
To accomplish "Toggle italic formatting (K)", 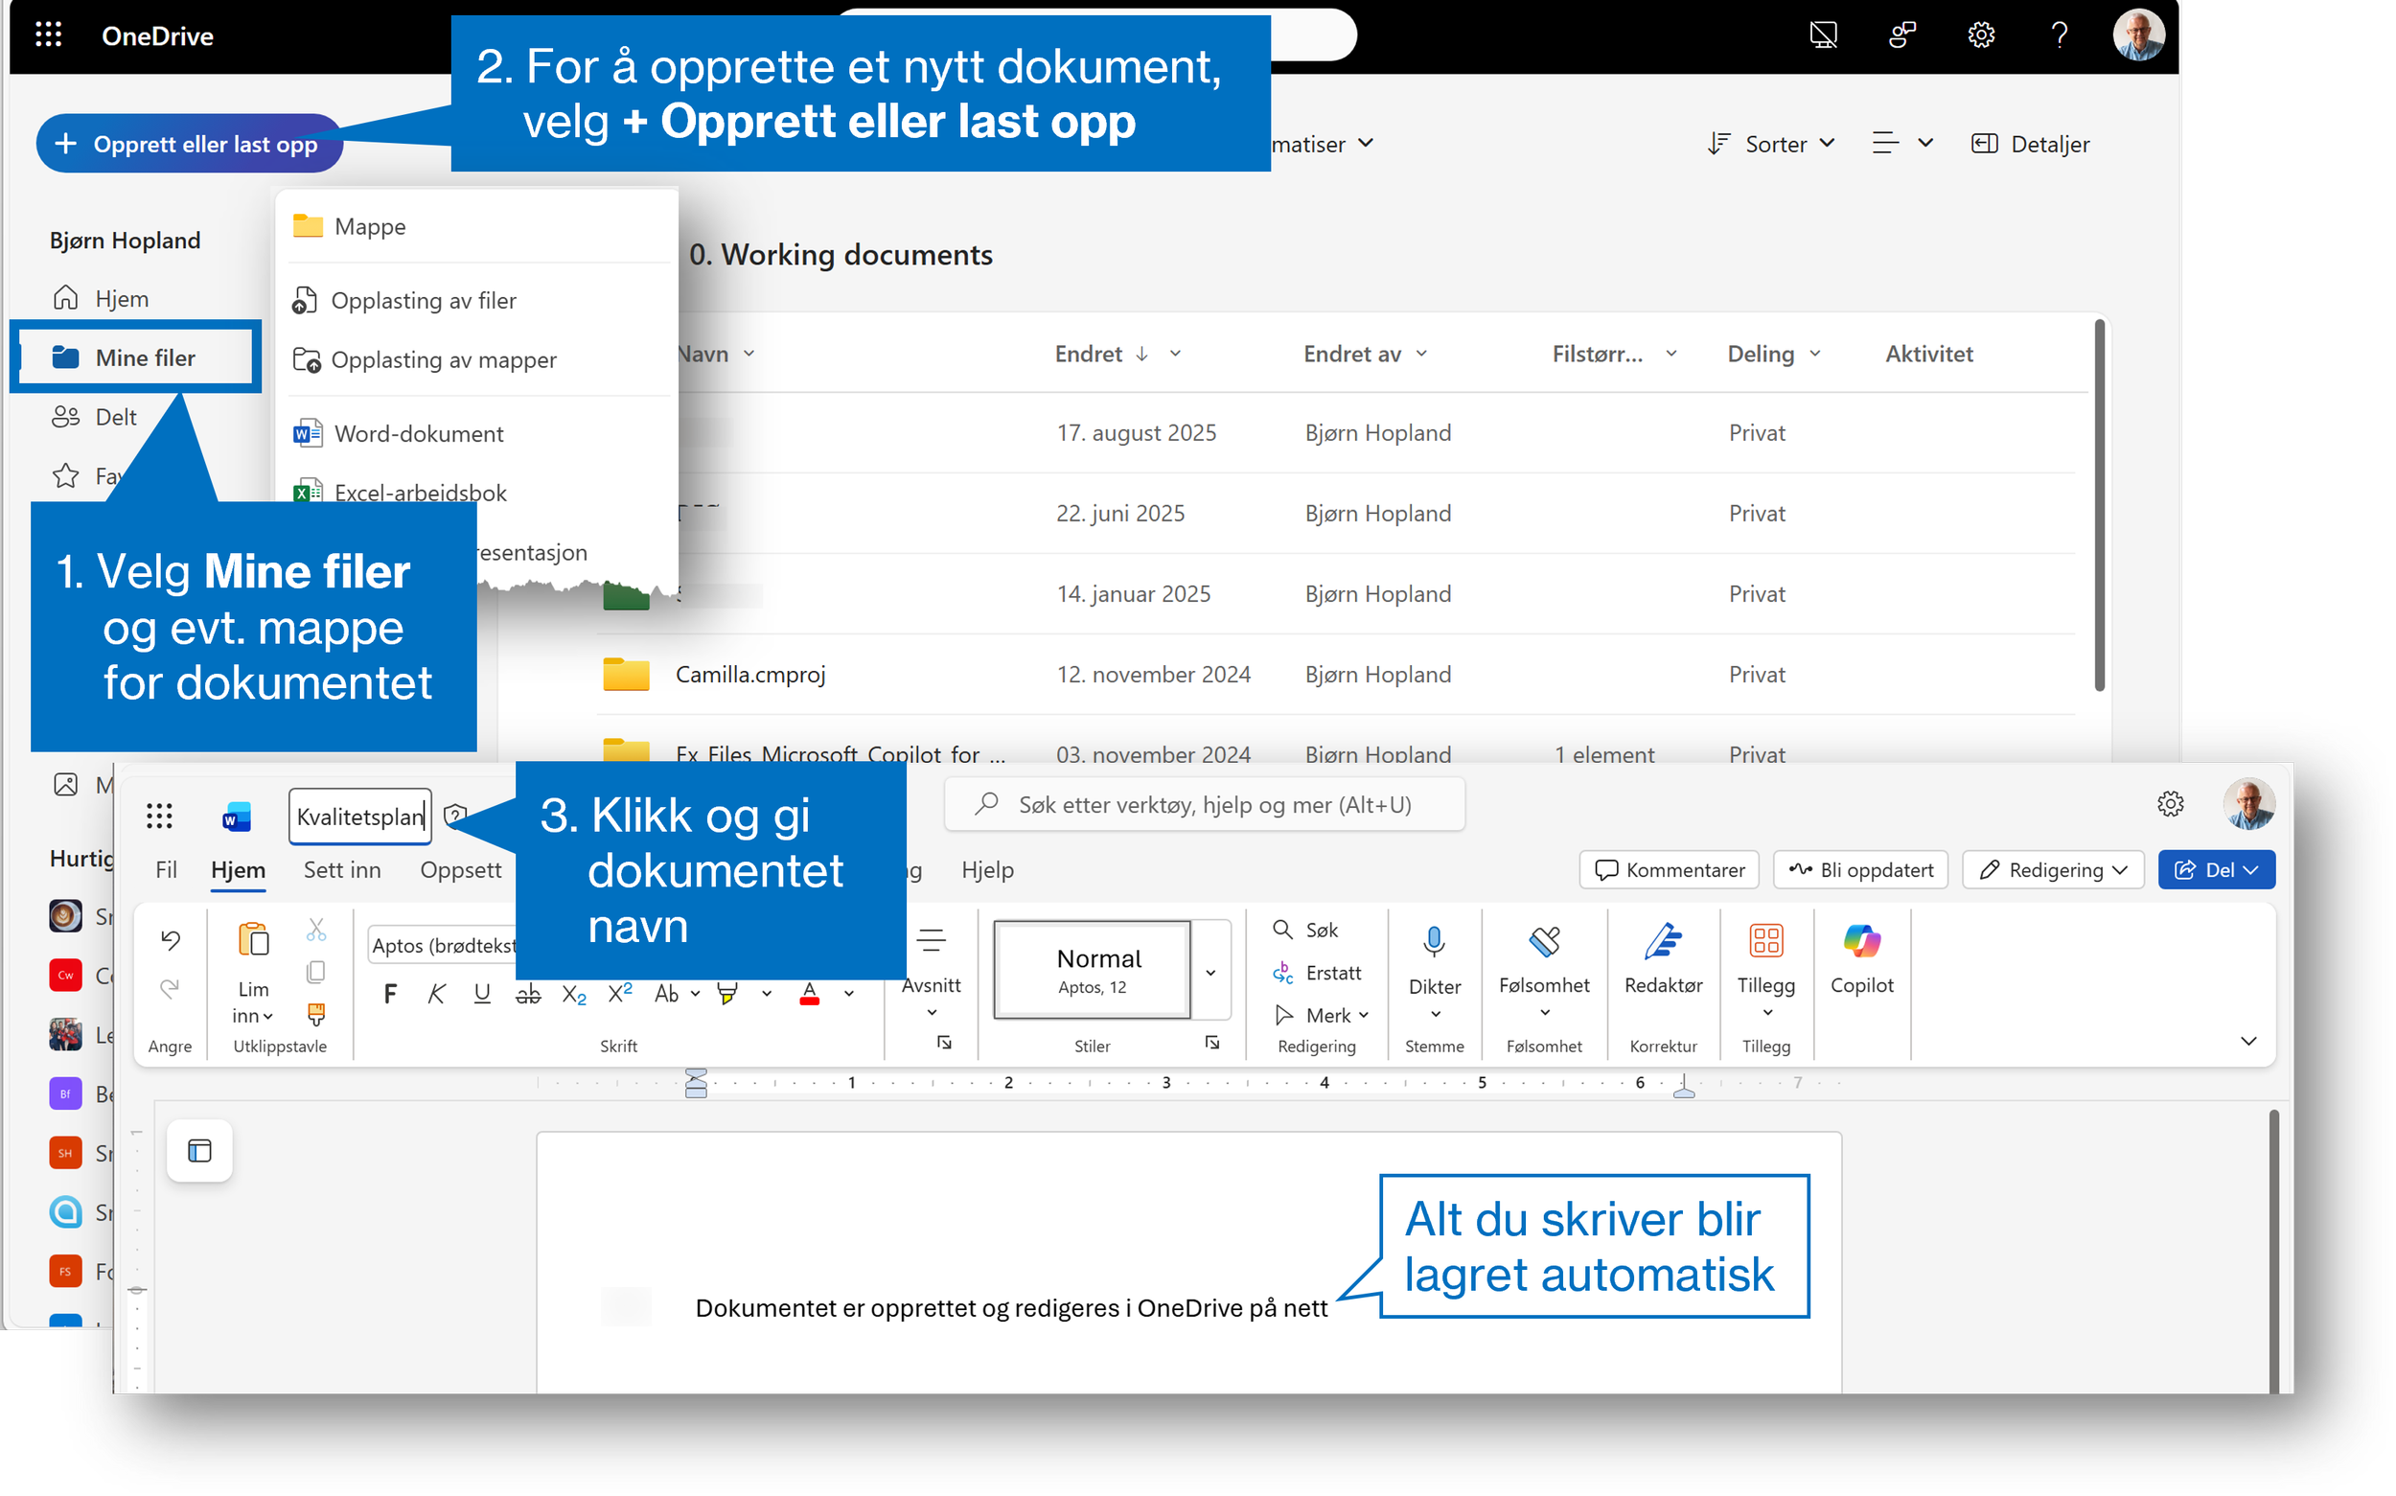I will (x=436, y=994).
